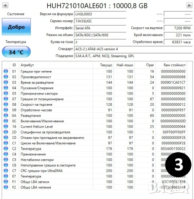This screenshot has width=194, height=199.
Task: Click status icon for Откази при пропадане
Action: pos(6,138)
